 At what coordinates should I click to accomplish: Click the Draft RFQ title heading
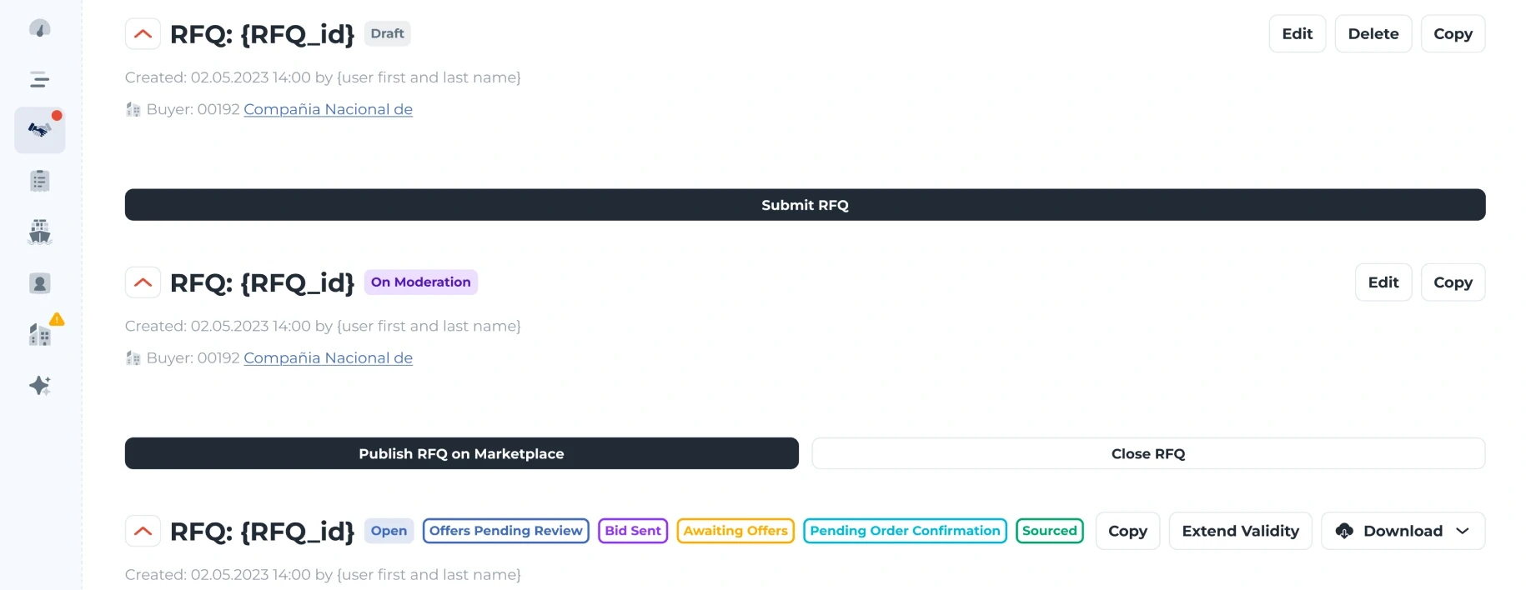(262, 34)
